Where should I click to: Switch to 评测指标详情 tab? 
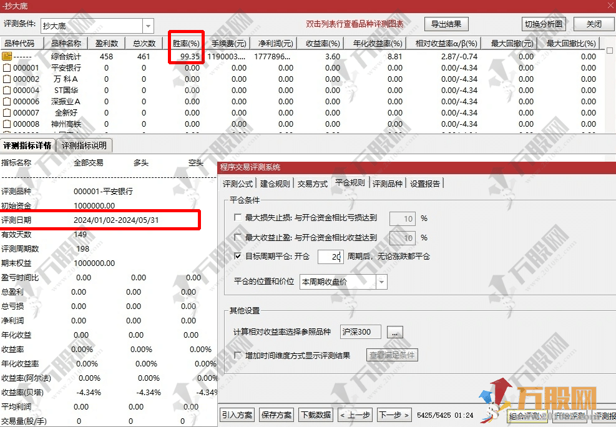[x=27, y=145]
